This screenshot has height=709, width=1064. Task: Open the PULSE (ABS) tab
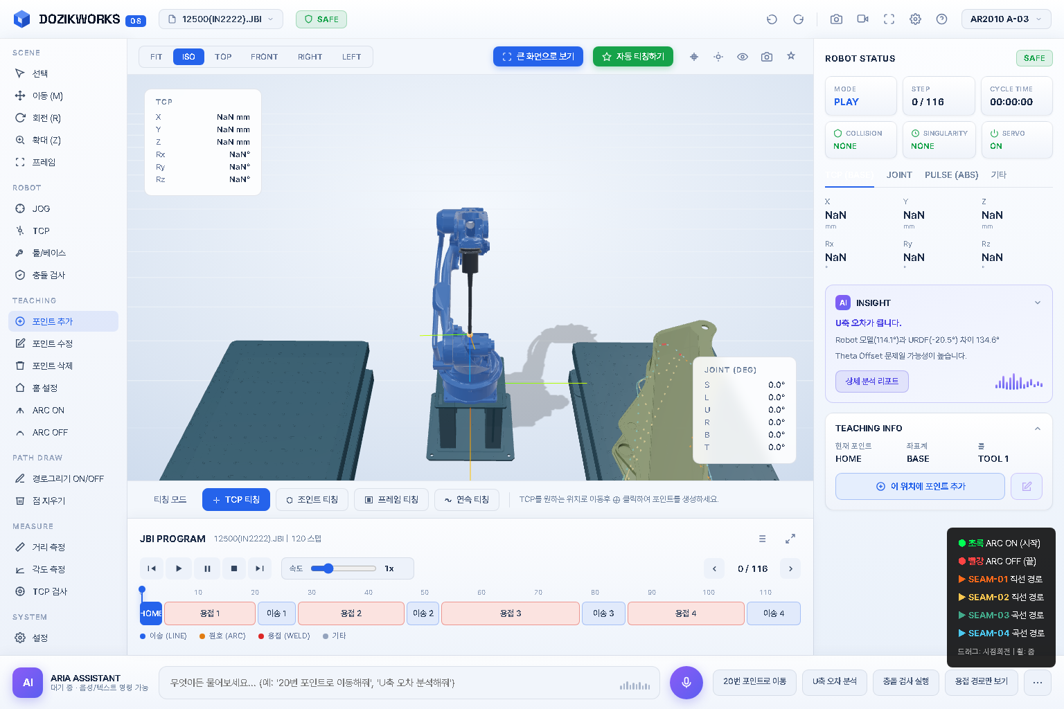952,175
